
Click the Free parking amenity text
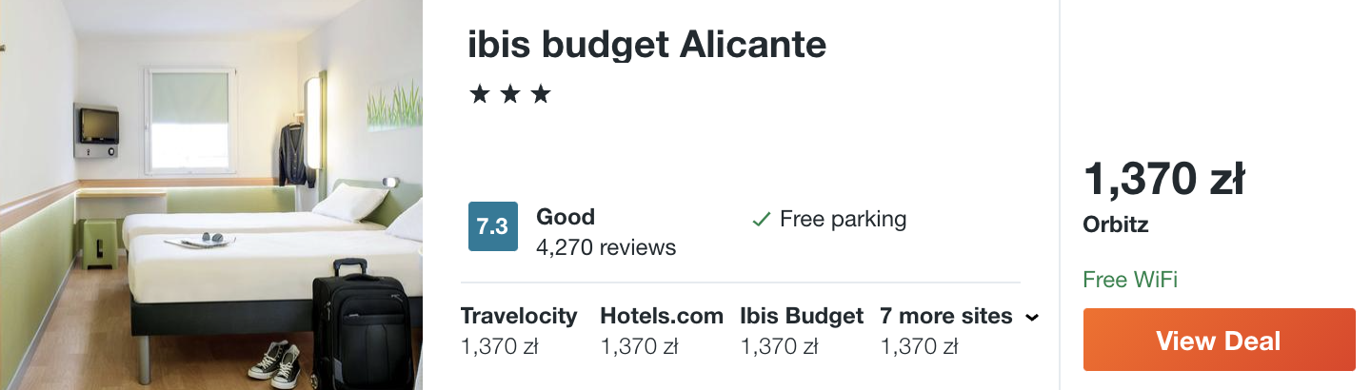843,220
